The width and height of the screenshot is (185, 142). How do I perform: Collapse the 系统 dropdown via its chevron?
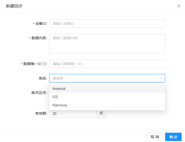[x=160, y=78]
